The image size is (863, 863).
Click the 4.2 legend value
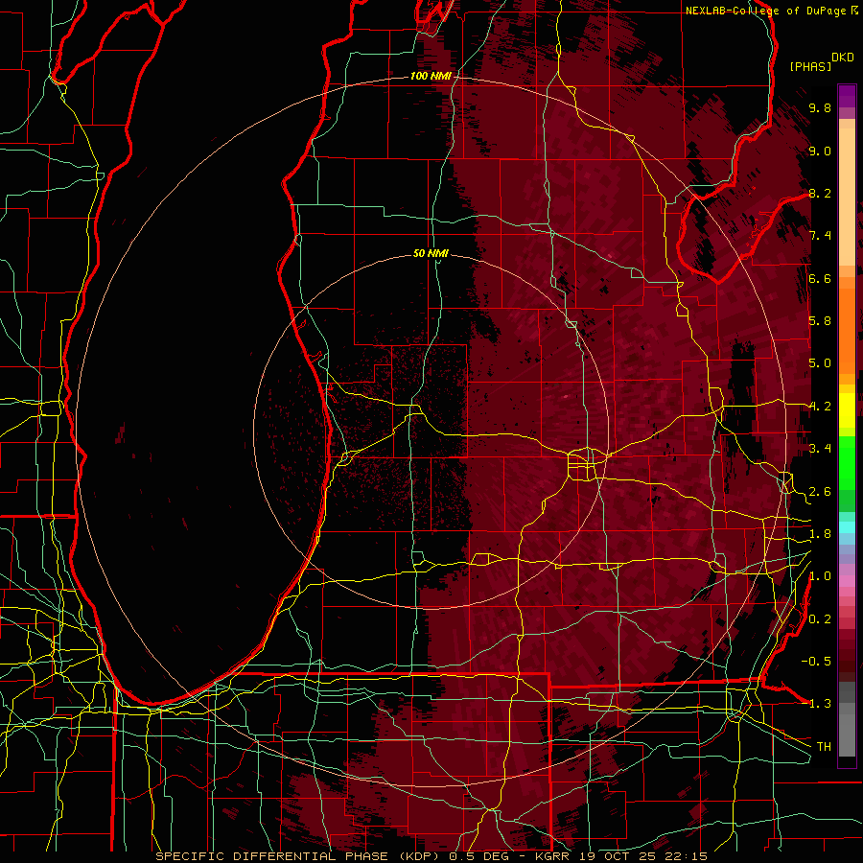click(820, 407)
